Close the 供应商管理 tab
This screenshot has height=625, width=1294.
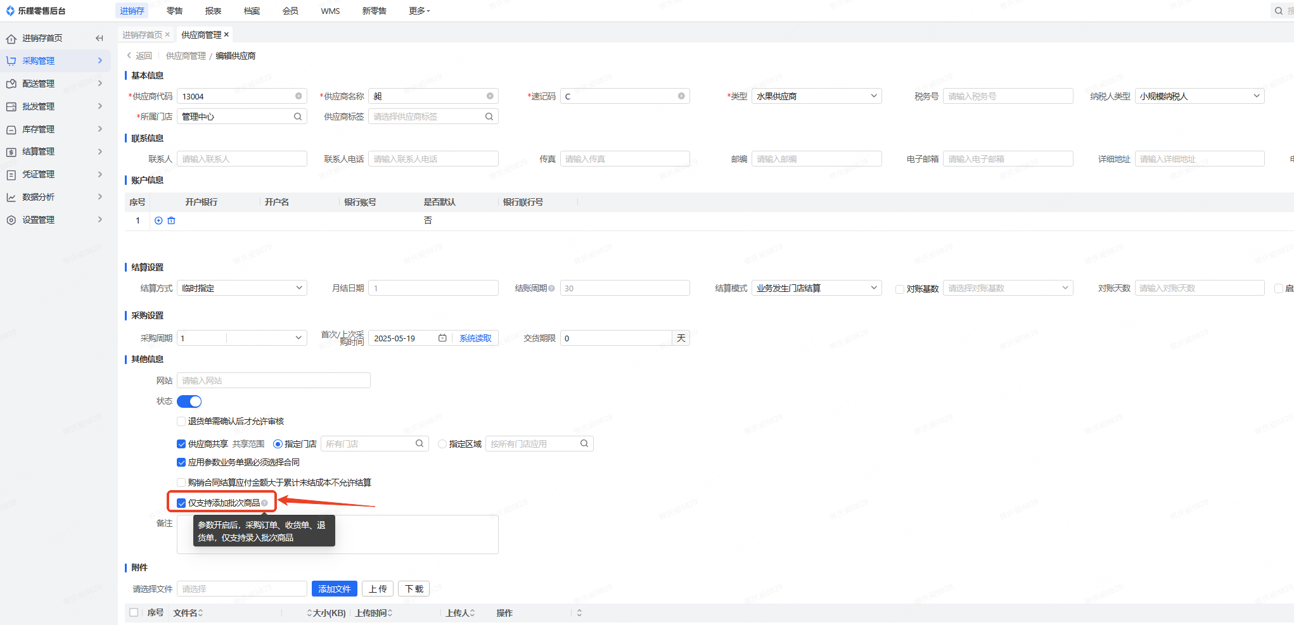[226, 35]
